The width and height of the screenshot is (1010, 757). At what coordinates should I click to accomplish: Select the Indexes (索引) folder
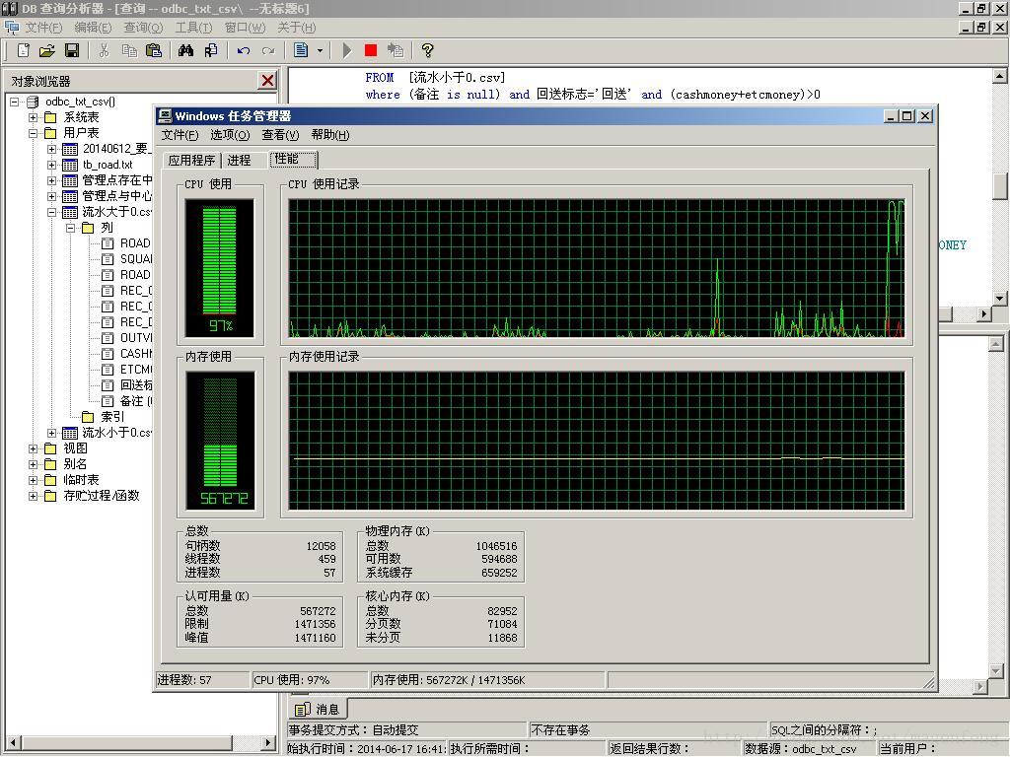[x=112, y=417]
